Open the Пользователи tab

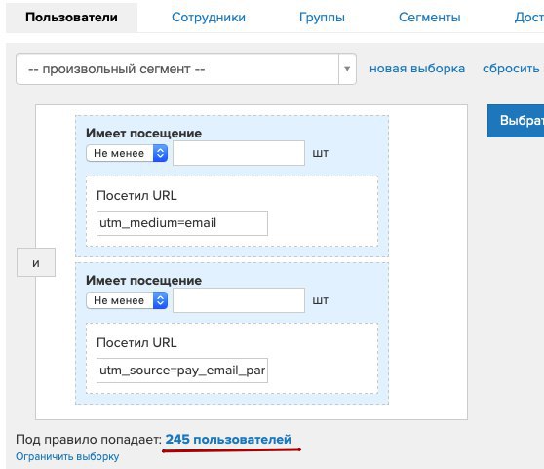[71, 17]
